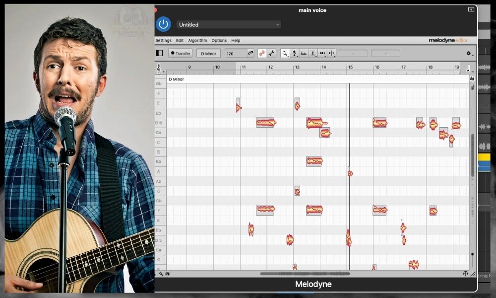Open the gear settings dropdown
The height and width of the screenshot is (298, 496).
[470, 54]
